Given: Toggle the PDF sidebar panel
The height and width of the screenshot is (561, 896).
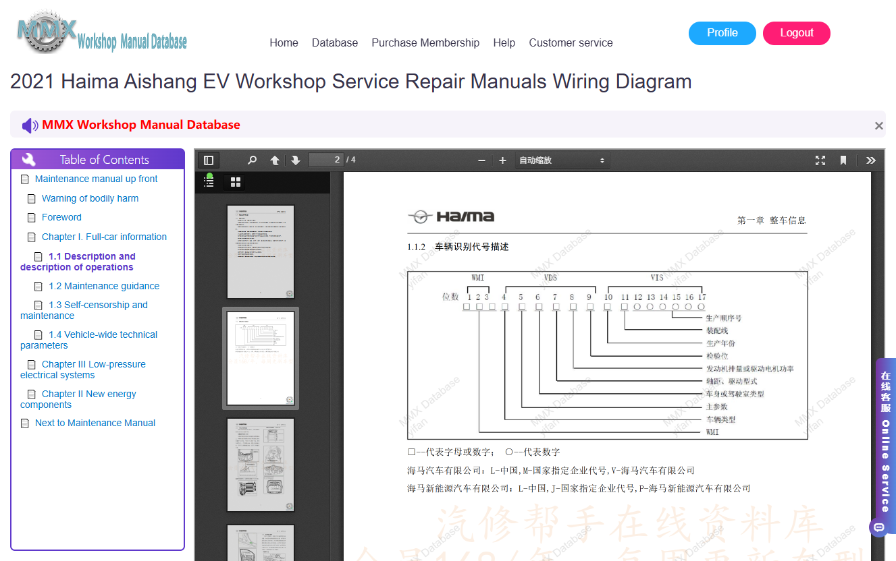Looking at the screenshot, I should click(209, 160).
